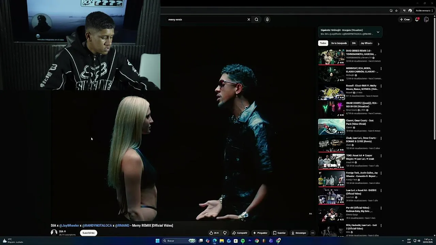Open the YouTube account avatar menu
Viewport: 436px width, 245px height.
tap(426, 19)
